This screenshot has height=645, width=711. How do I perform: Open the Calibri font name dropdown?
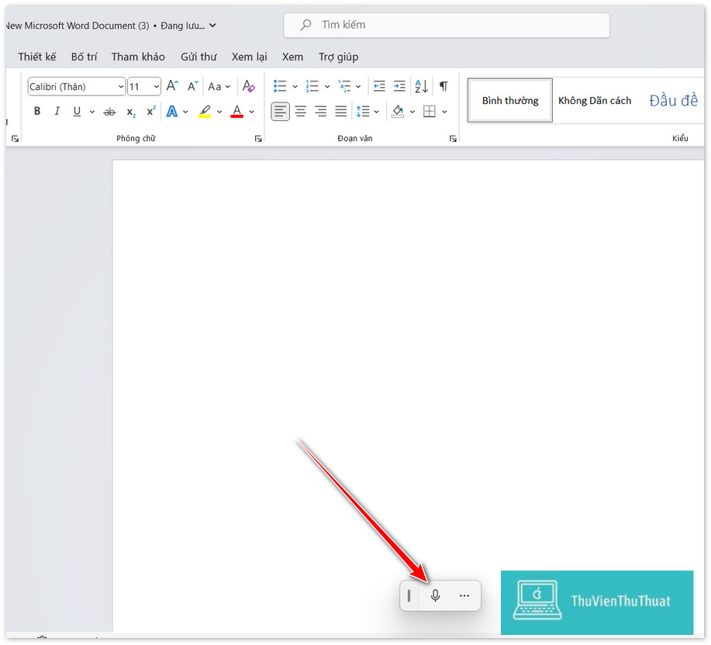121,87
